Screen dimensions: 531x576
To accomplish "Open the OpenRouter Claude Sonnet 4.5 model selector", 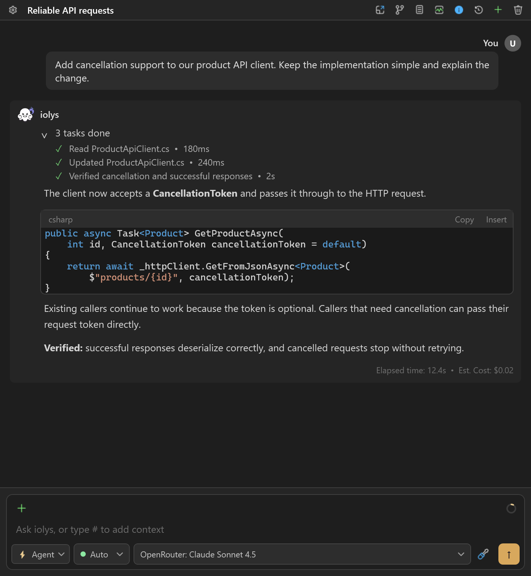I will 302,554.
